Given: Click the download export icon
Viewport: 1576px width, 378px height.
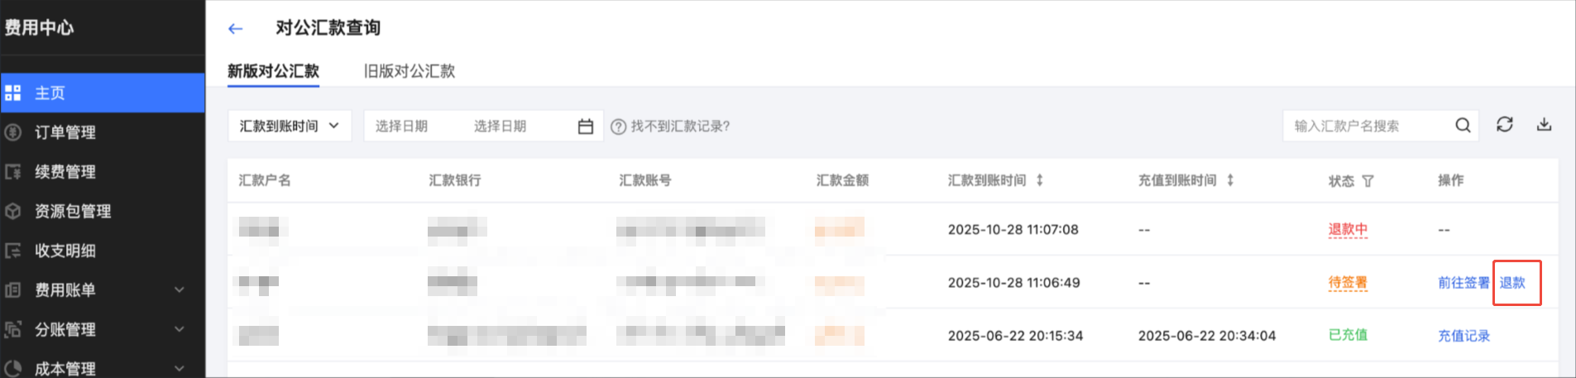Looking at the screenshot, I should (x=1544, y=125).
